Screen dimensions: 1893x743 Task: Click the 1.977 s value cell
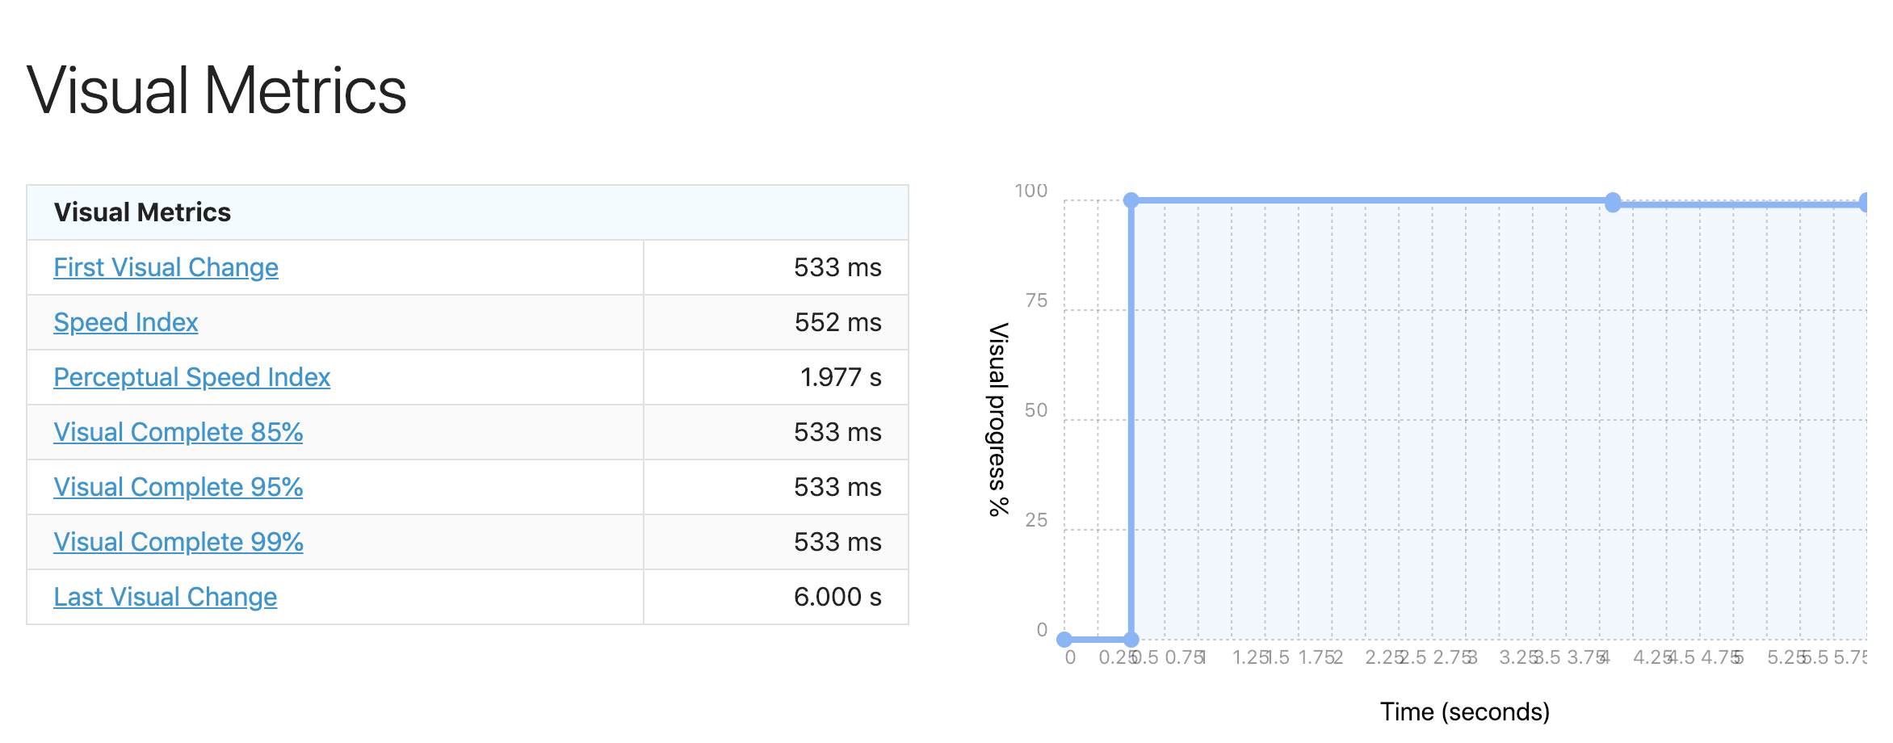pos(776,377)
